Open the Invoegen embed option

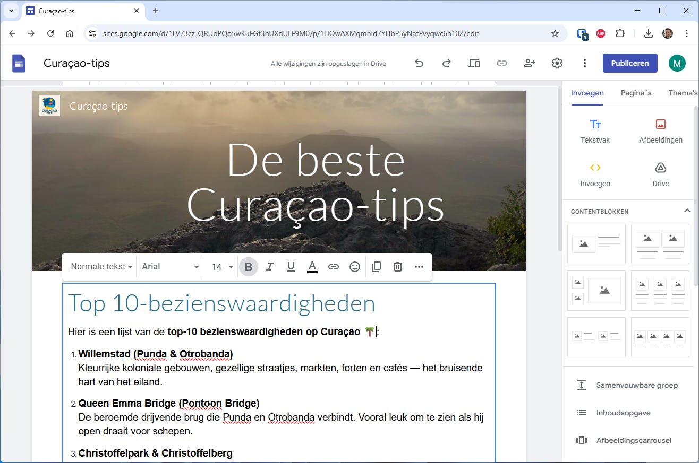coord(595,174)
